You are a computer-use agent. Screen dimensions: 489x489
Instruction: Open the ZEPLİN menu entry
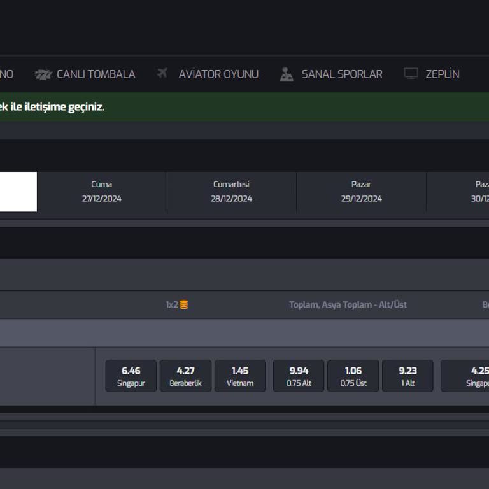coord(442,74)
